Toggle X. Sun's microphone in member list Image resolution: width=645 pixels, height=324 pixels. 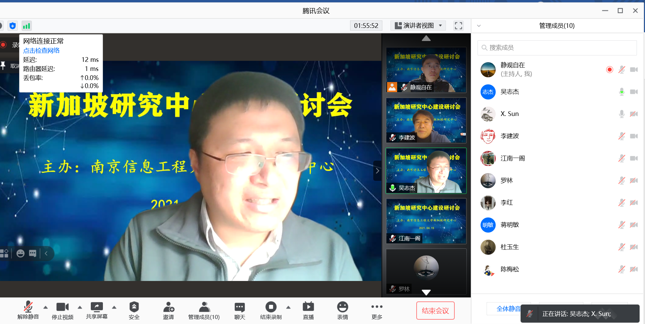click(621, 114)
